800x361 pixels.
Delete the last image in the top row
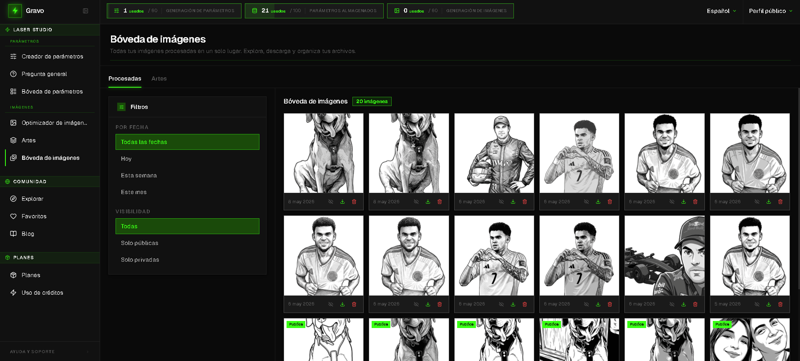click(780, 202)
